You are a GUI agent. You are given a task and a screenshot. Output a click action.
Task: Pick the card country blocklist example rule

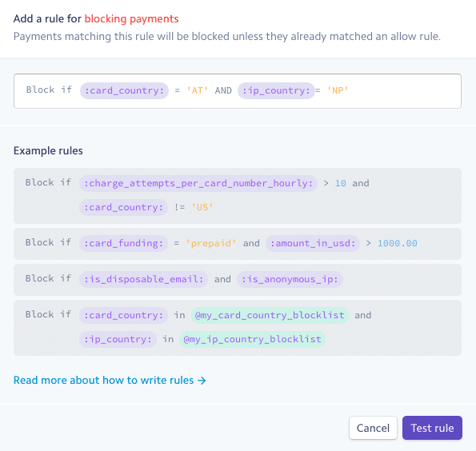click(238, 328)
